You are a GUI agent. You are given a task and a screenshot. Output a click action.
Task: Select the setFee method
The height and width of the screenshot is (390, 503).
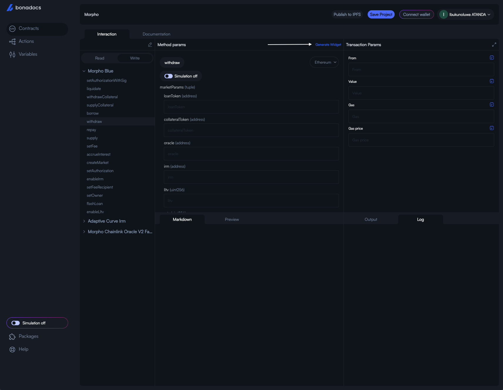117,146
